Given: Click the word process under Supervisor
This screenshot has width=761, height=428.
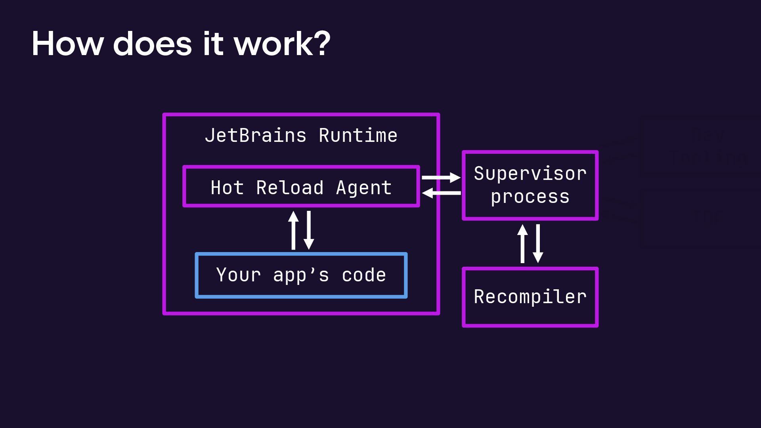Looking at the screenshot, I should 530,197.
